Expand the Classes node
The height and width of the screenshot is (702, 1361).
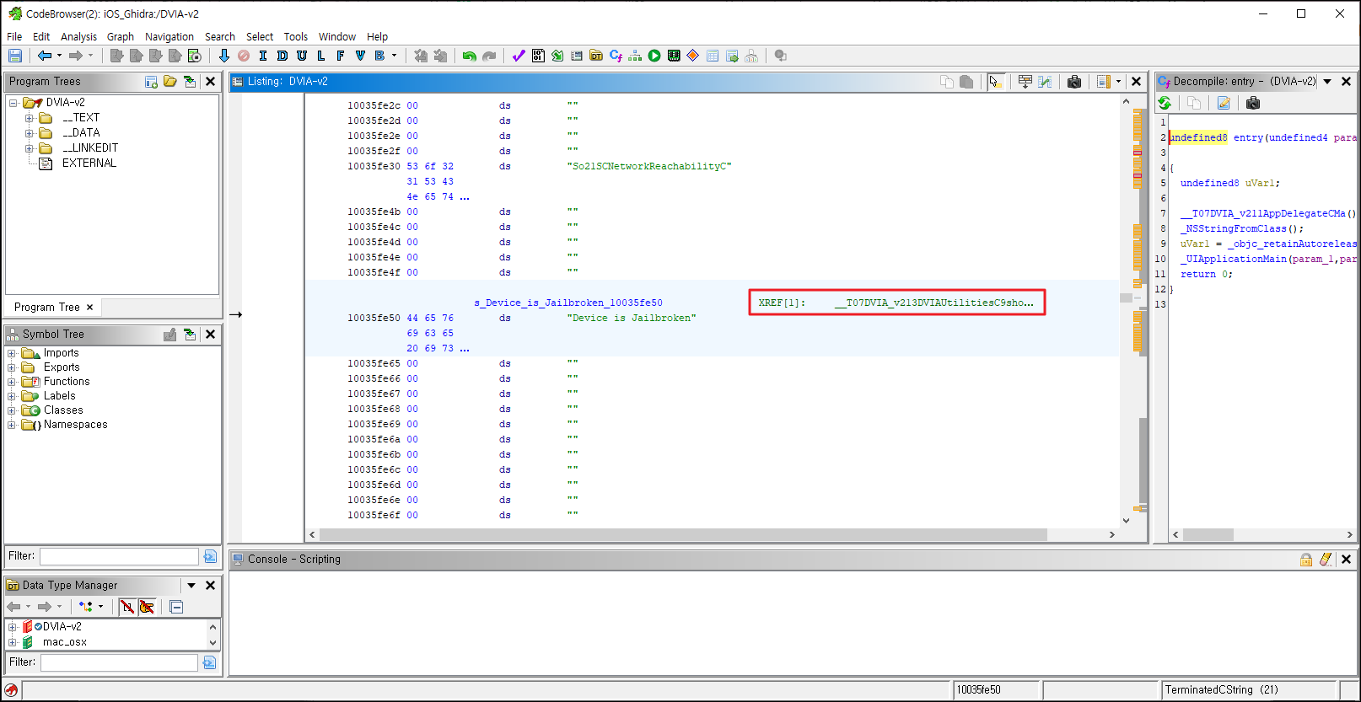click(12, 410)
